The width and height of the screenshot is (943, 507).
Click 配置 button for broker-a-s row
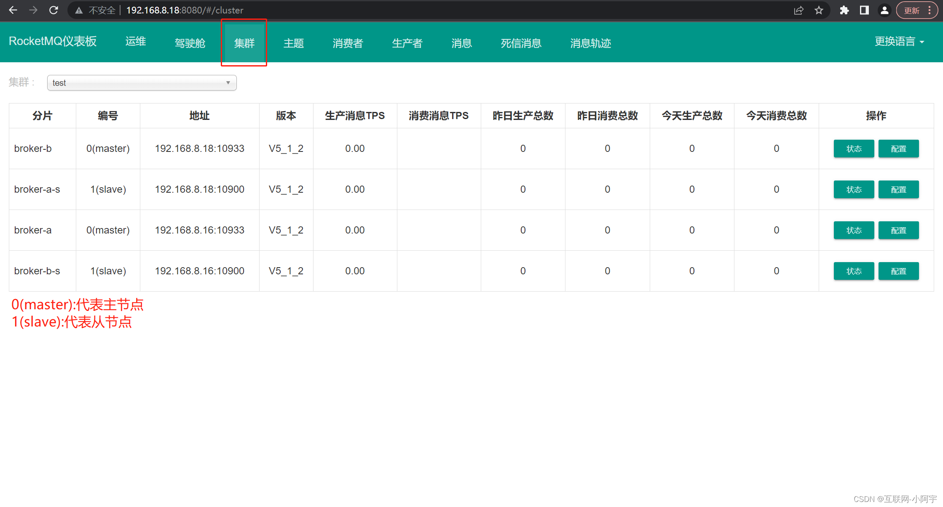click(899, 190)
